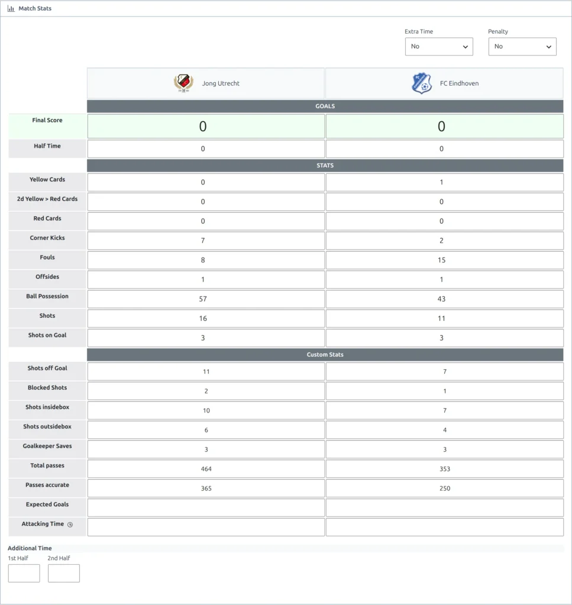Screen dimensions: 572x605
Task: Click Jong Utrecht Shots on Goal field
Action: [206, 338]
